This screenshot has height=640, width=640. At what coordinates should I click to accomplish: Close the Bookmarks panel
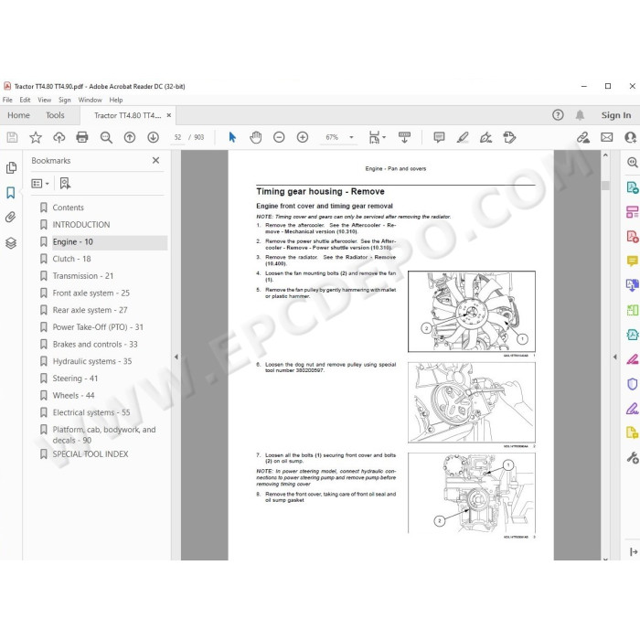pos(155,160)
